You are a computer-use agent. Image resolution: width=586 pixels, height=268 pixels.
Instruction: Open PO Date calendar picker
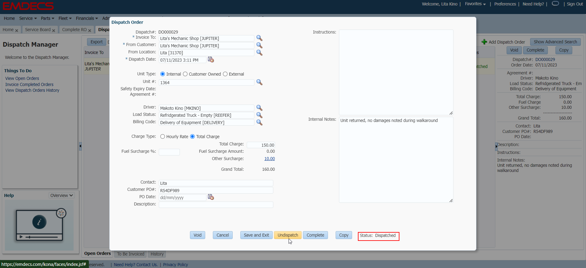(211, 197)
